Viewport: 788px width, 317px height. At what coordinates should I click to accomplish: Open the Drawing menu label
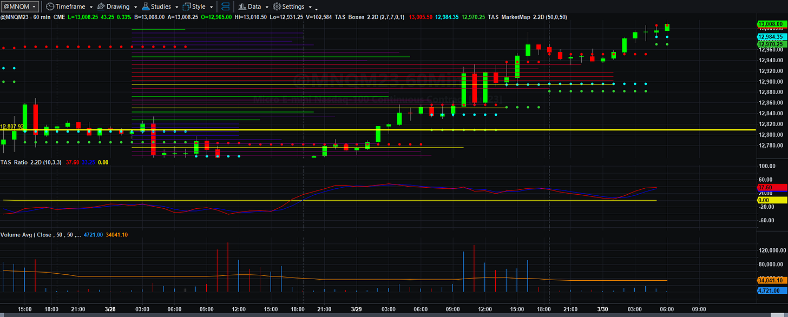[118, 6]
